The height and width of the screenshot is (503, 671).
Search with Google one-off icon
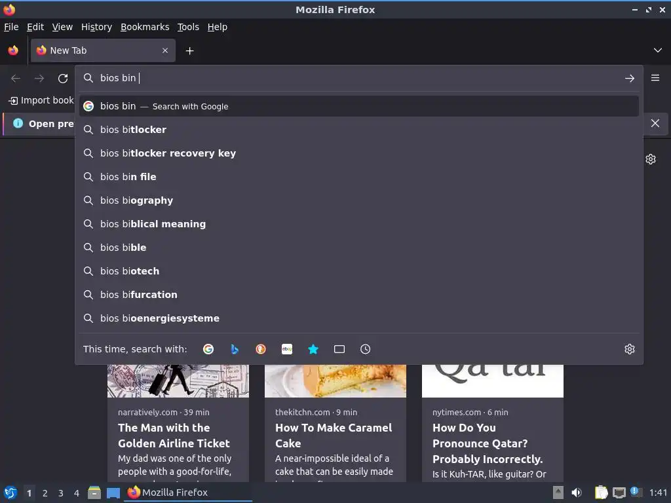208,349
